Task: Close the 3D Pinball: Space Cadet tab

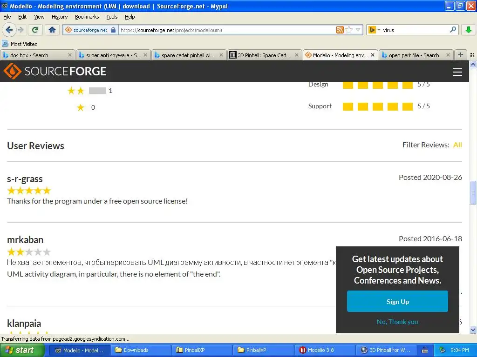Action: coord(297,55)
